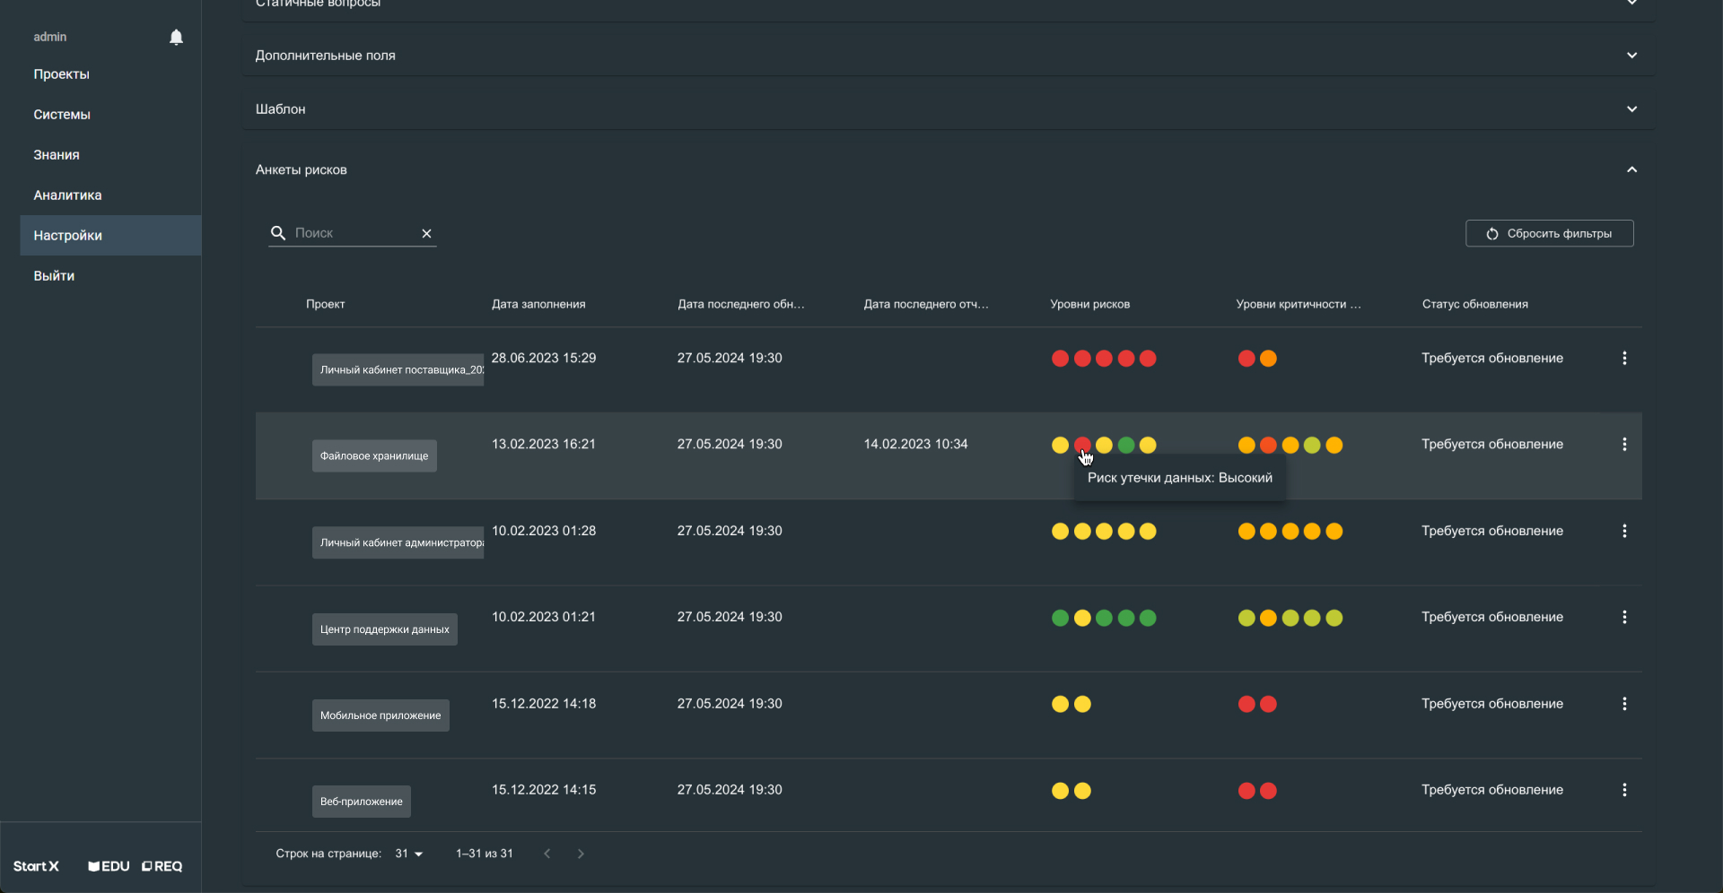The height and width of the screenshot is (893, 1723).
Task: Go to previous page of table
Action: pyautogui.click(x=547, y=854)
